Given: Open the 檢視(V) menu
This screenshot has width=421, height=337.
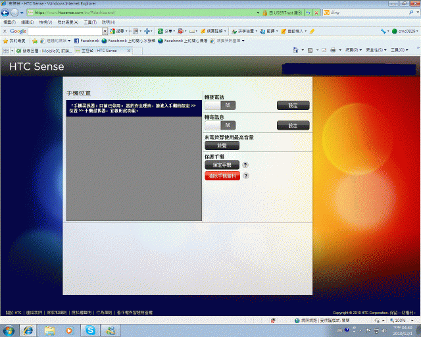Looking at the screenshot, I should tap(45, 22).
